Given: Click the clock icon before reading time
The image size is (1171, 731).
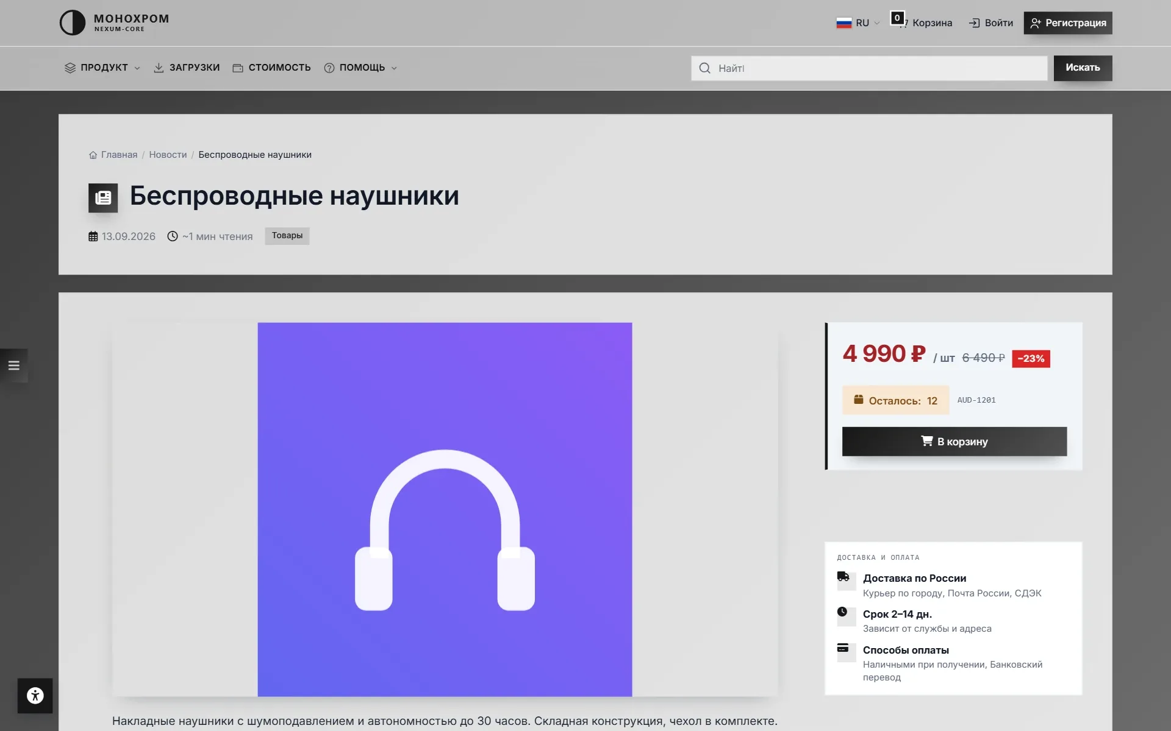Looking at the screenshot, I should click(173, 236).
